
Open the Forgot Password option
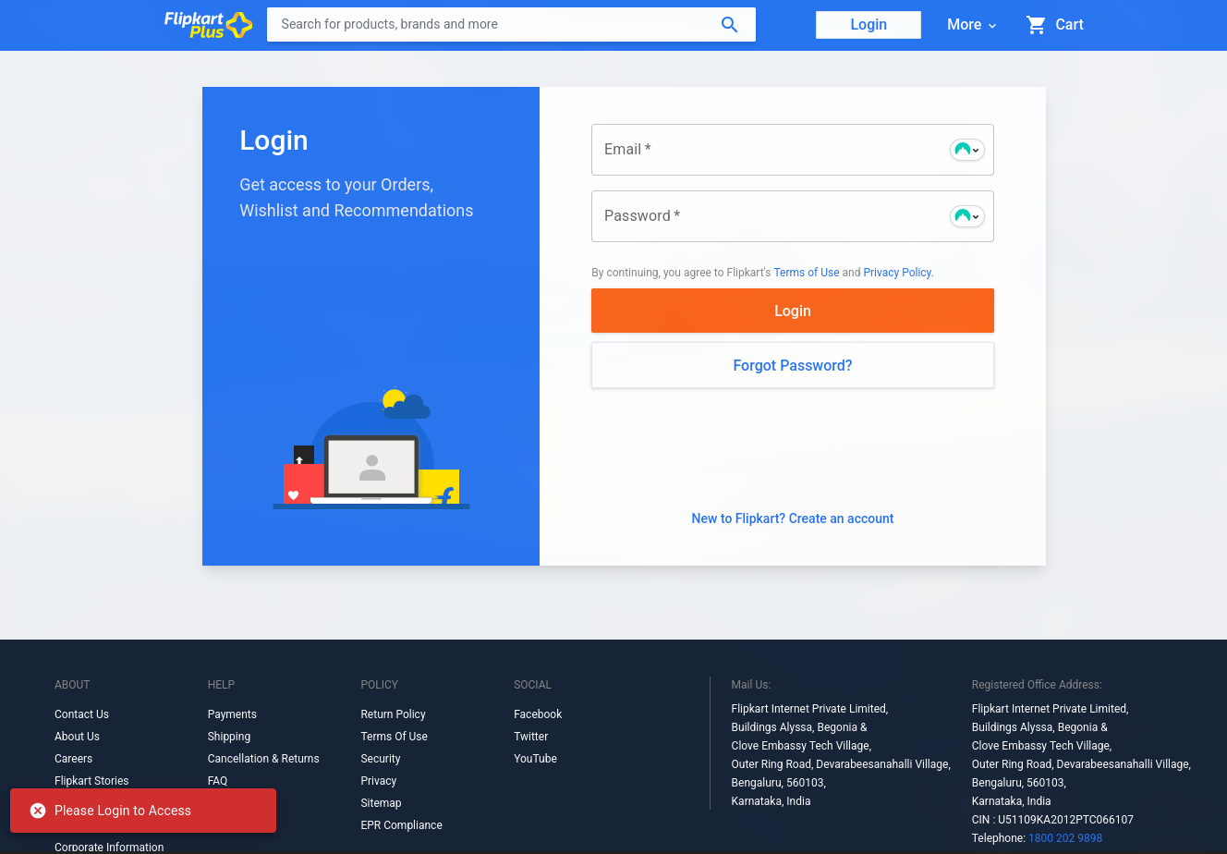tap(792, 365)
